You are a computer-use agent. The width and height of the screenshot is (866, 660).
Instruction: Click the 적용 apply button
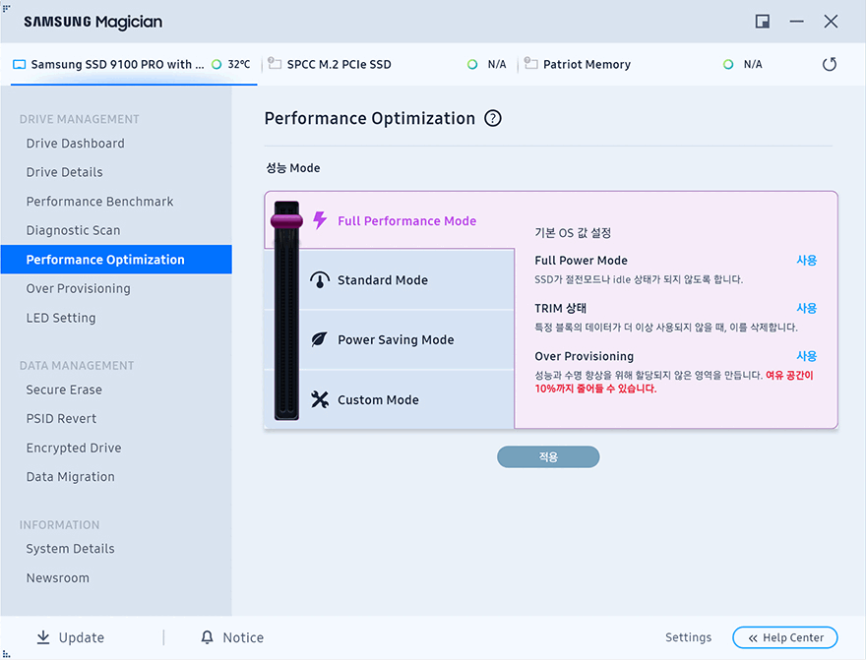(x=548, y=457)
